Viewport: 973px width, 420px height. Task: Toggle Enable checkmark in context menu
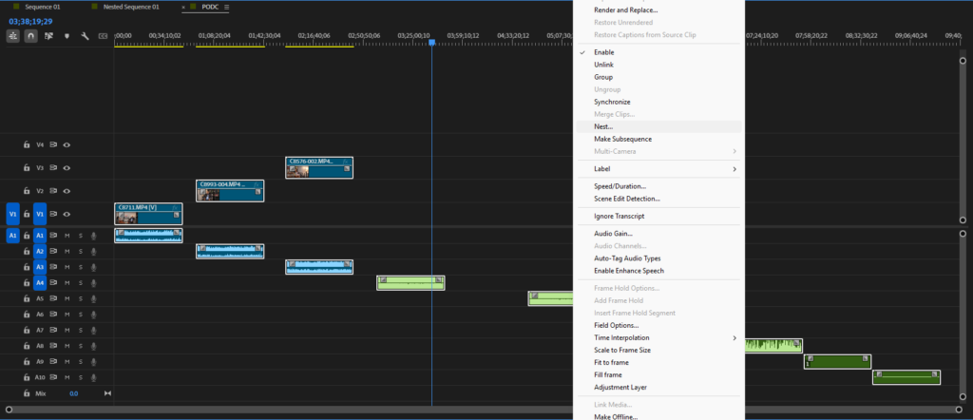(x=582, y=52)
